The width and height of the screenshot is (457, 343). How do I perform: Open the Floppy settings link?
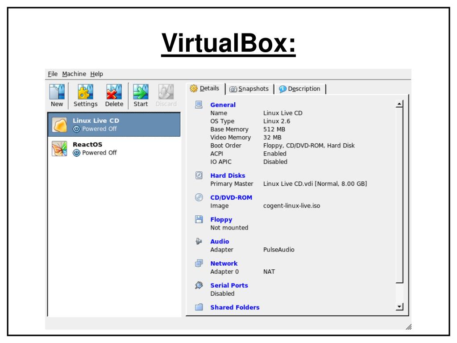click(x=221, y=220)
